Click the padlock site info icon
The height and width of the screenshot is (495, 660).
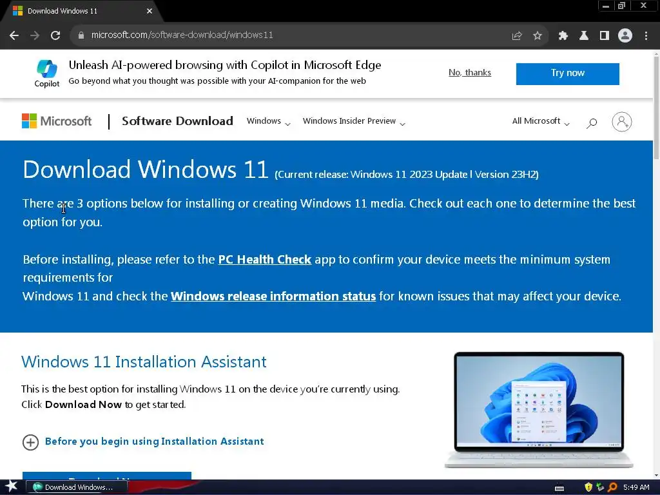81,35
